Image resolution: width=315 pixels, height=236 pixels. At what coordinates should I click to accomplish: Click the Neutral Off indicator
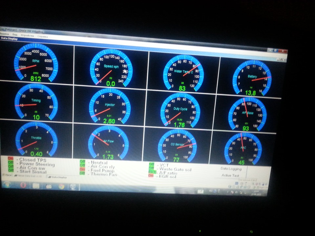coord(83,161)
